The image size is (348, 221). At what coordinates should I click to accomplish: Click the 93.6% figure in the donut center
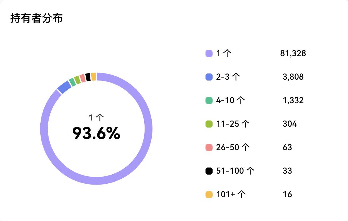click(96, 133)
